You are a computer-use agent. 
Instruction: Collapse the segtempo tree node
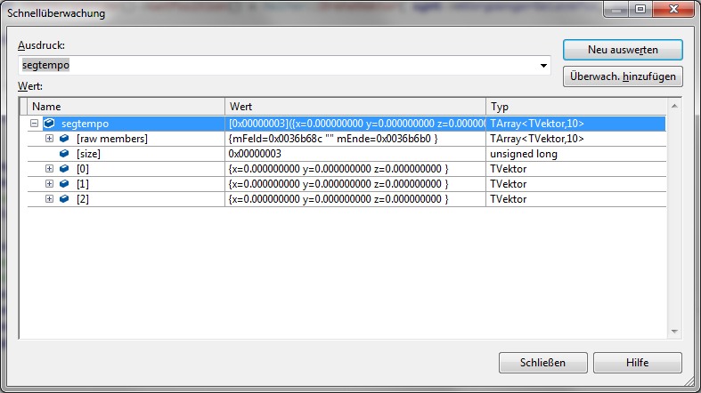click(x=34, y=124)
